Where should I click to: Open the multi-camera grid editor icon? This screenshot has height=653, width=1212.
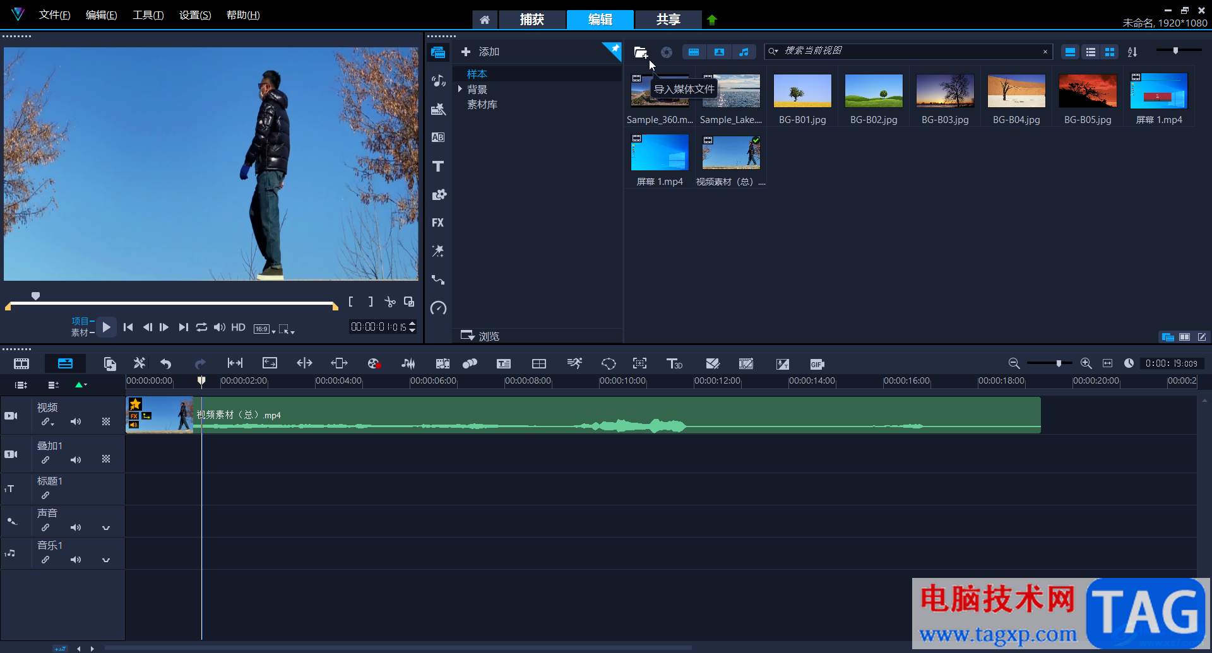coord(539,363)
